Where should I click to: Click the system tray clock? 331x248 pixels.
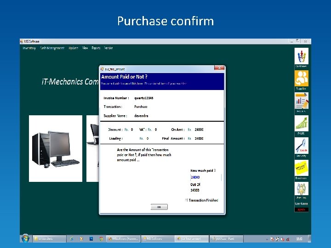[299, 239]
